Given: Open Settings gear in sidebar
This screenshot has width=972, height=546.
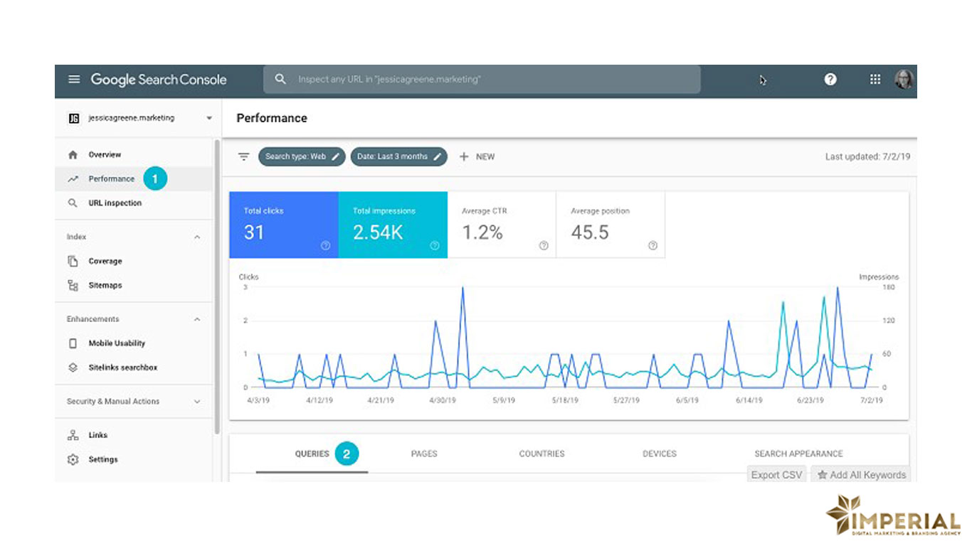Looking at the screenshot, I should tap(102, 460).
